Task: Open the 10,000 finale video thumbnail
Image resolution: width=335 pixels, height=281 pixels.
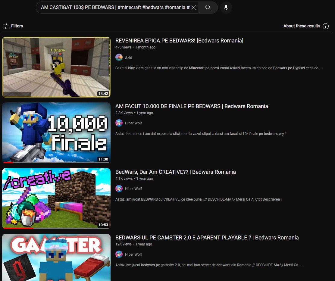Action: (x=56, y=133)
